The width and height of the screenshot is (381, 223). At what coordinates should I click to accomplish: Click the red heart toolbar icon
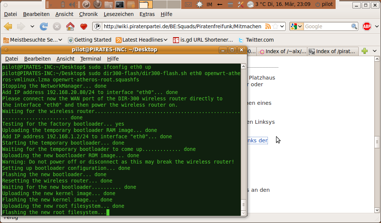[x=84, y=26]
